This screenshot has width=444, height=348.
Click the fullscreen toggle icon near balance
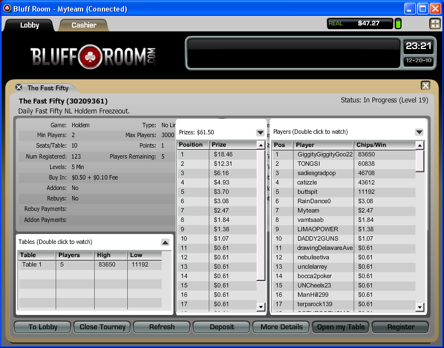tap(435, 24)
